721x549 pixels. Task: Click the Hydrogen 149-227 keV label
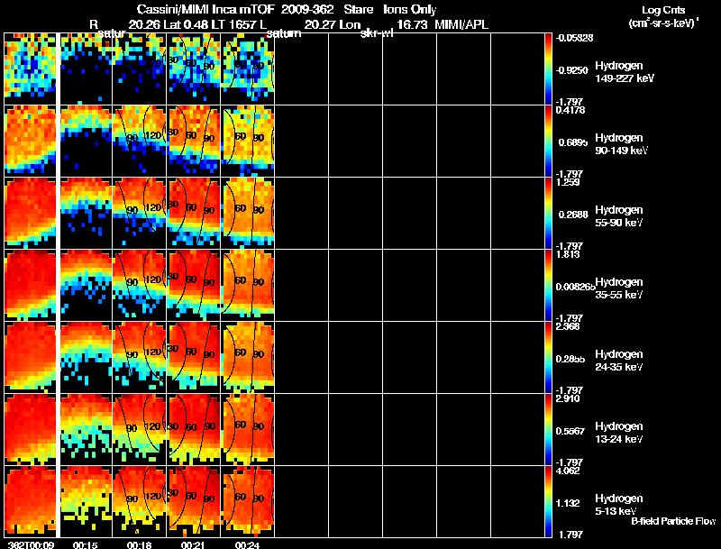point(624,72)
